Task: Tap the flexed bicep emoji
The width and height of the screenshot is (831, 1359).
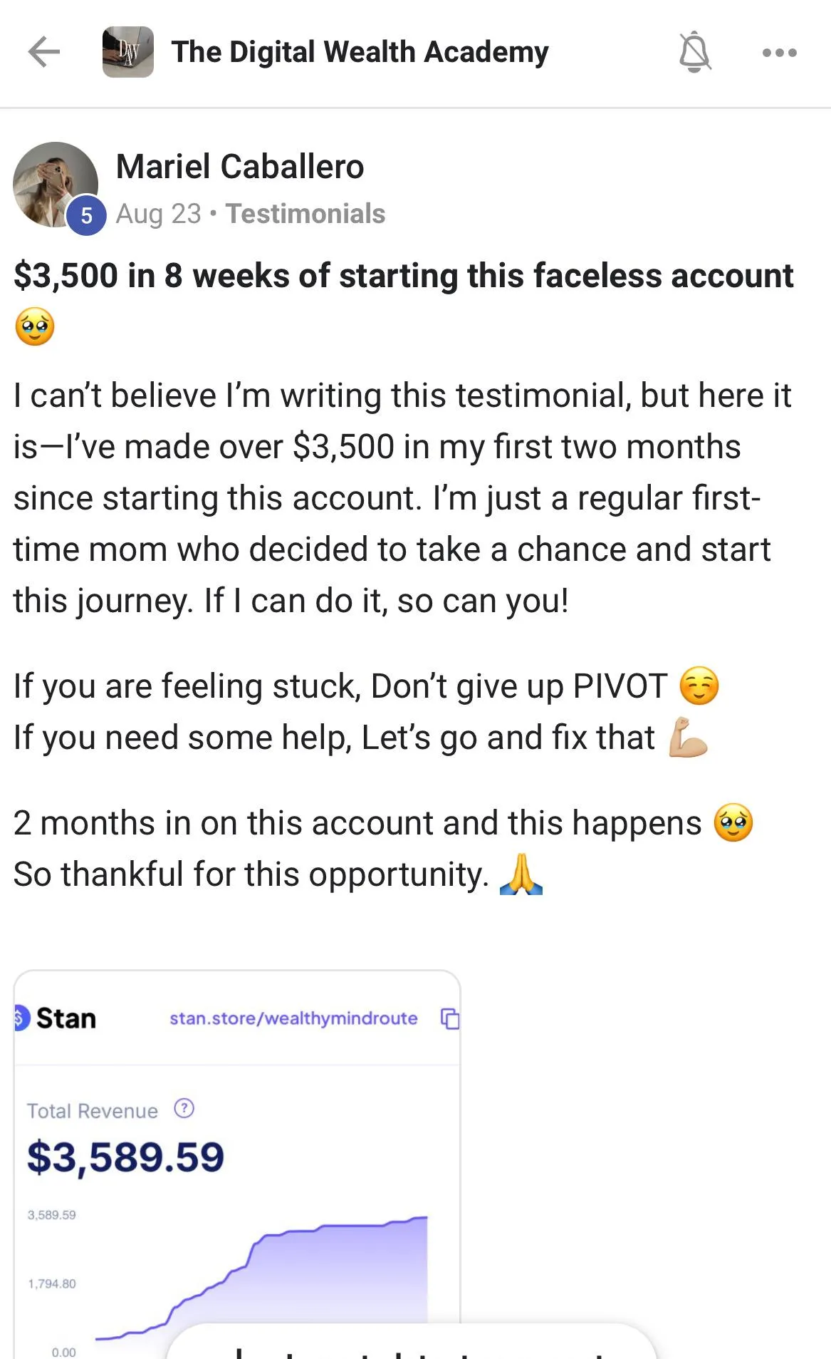Action: click(688, 738)
